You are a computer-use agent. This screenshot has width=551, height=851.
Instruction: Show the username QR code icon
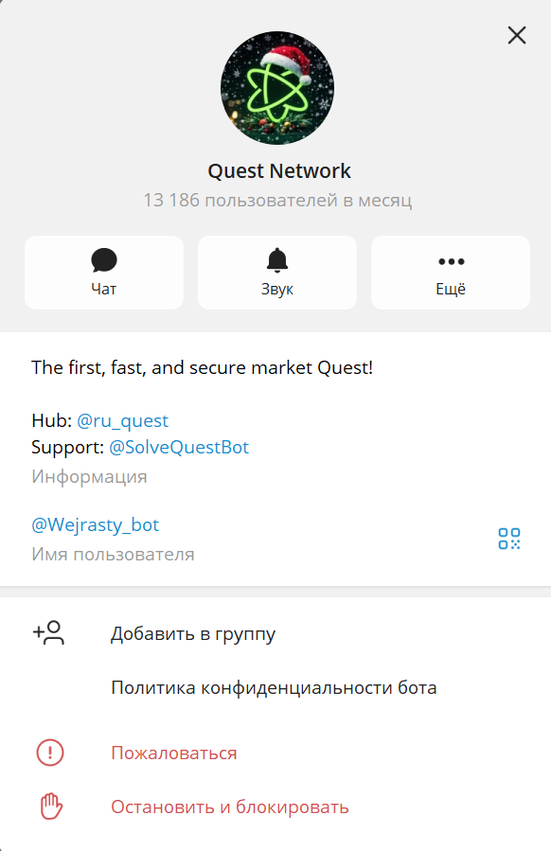point(509,538)
